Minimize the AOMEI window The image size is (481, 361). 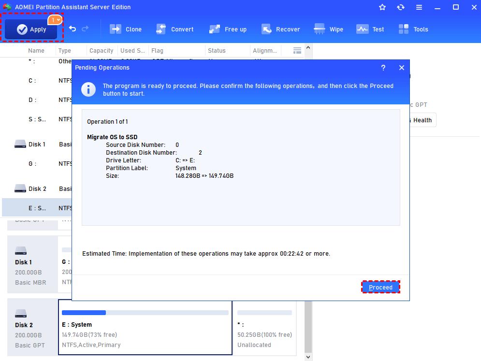coord(437,7)
